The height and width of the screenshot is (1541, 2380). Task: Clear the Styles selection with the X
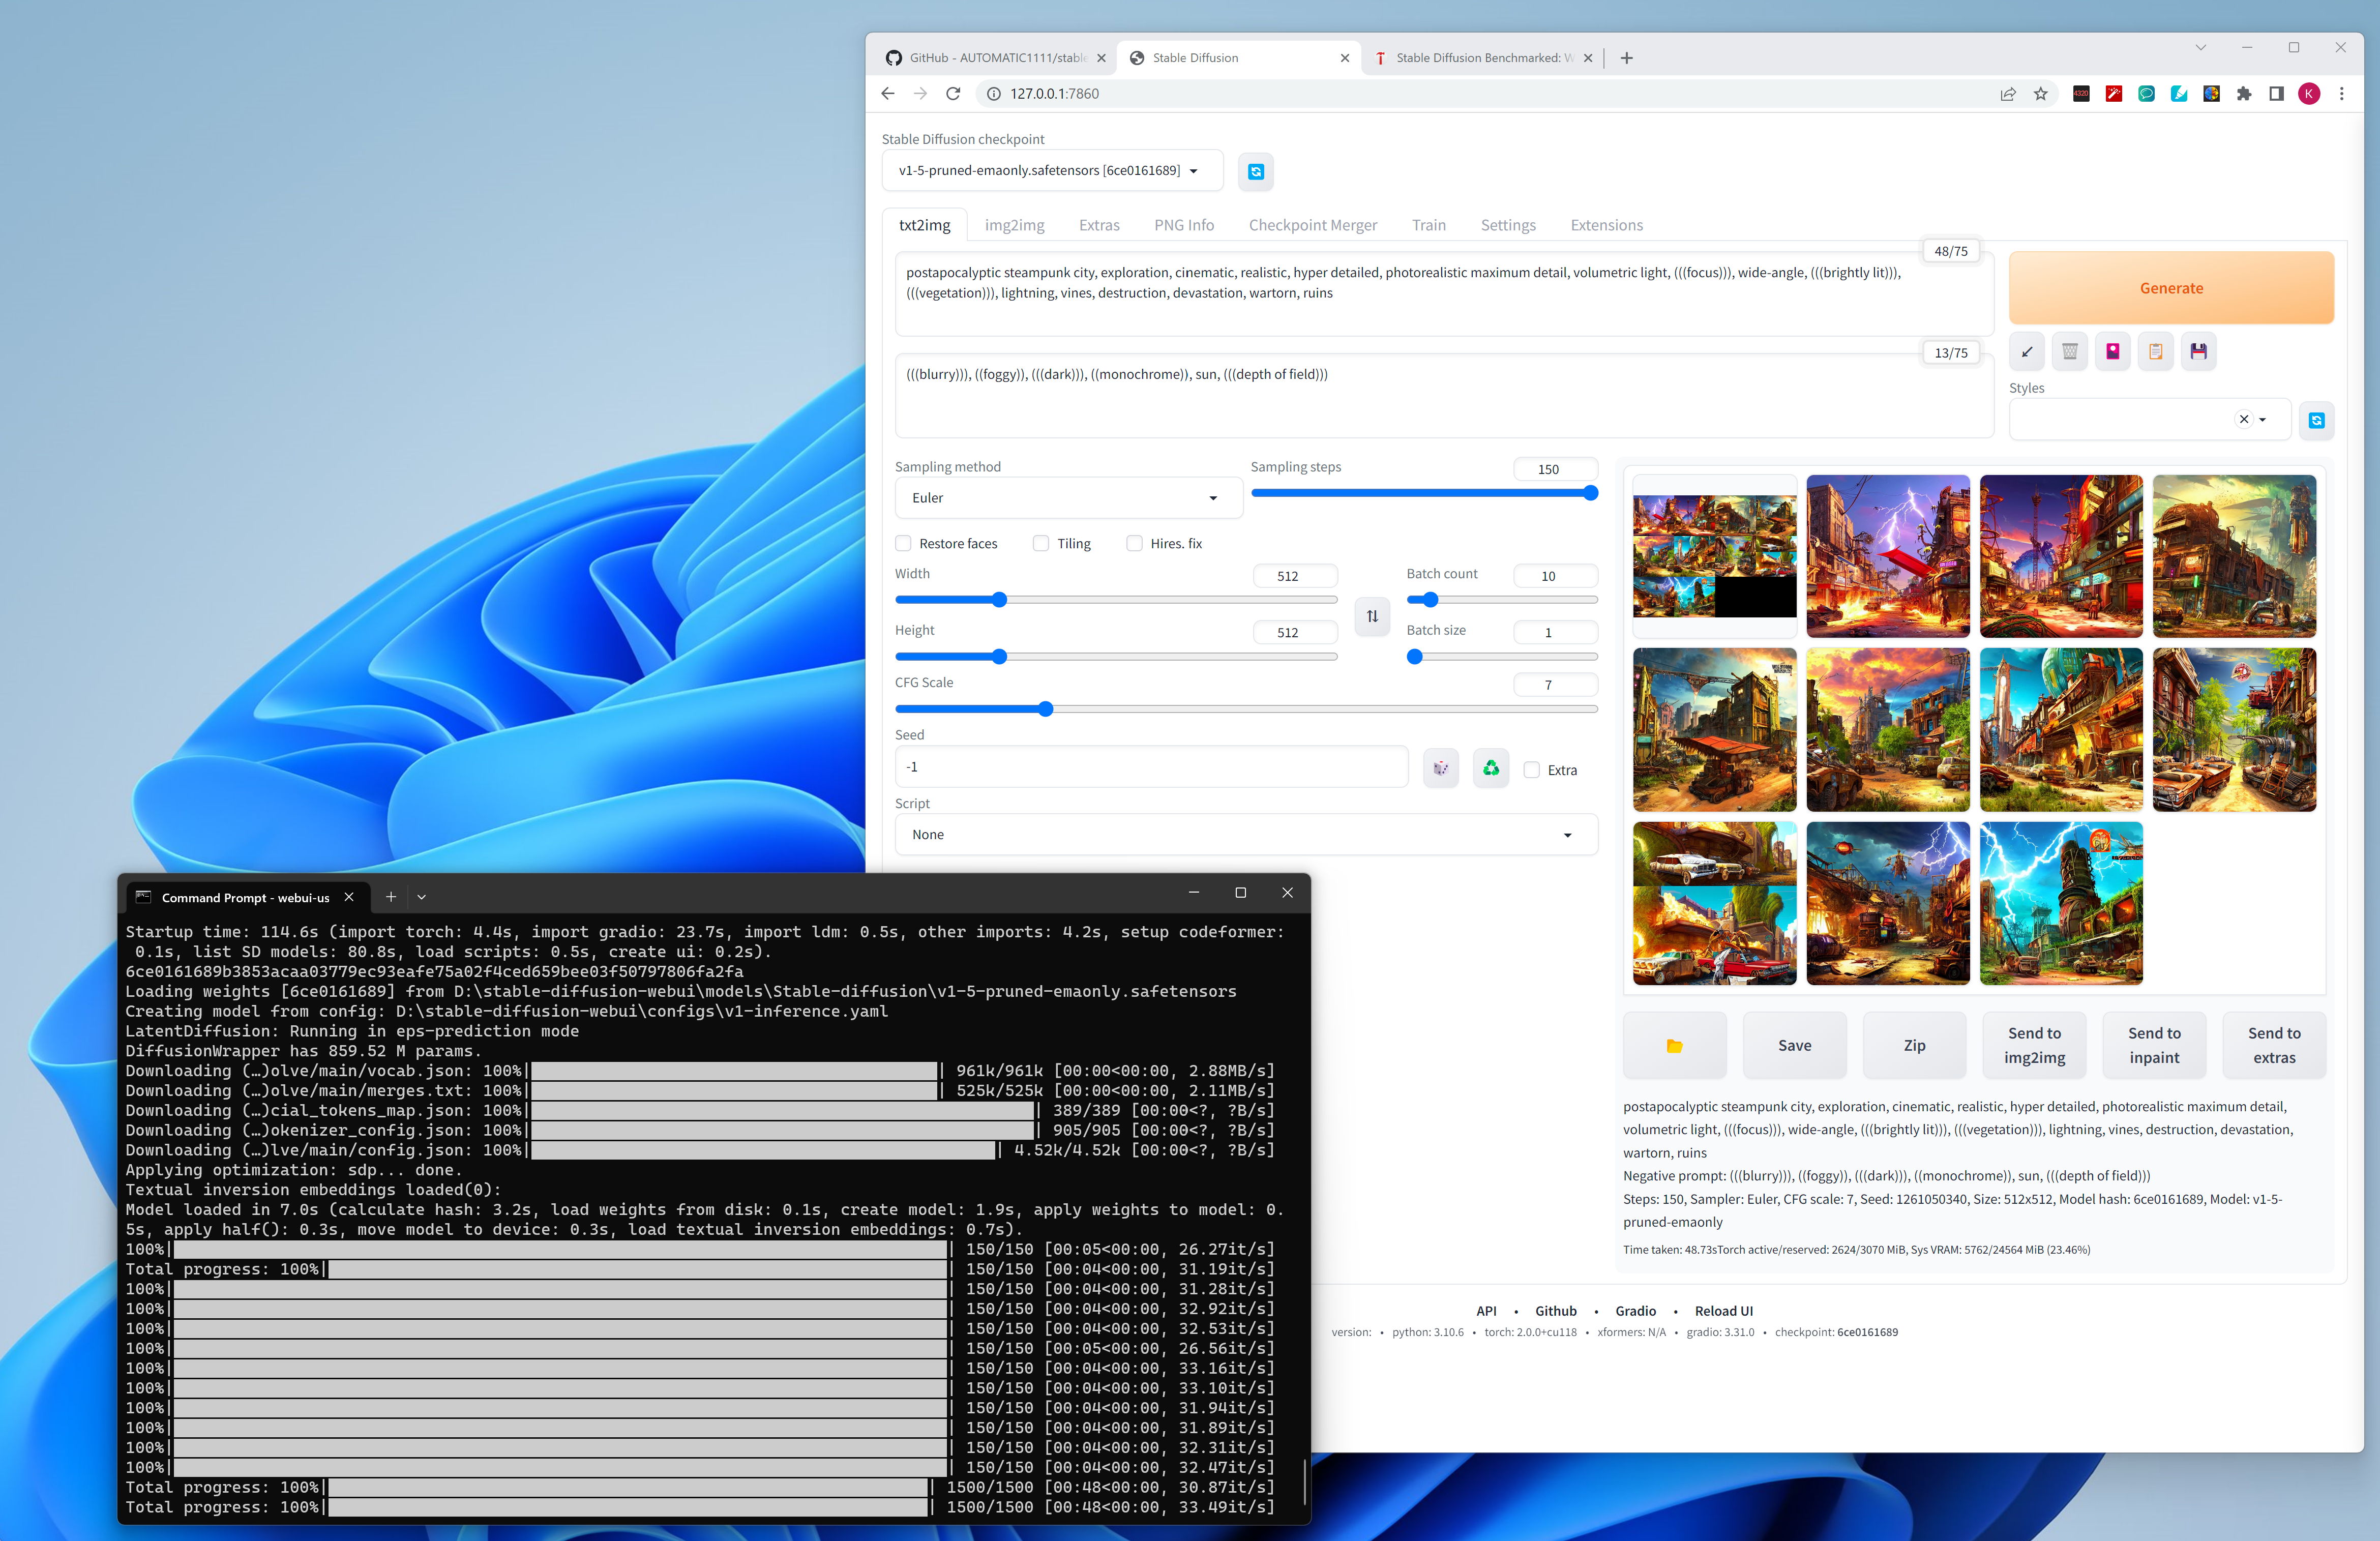2243,419
